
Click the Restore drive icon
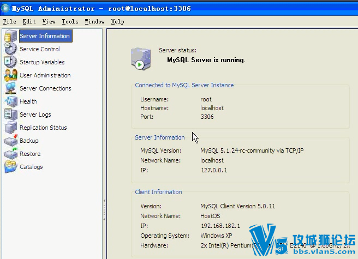click(11, 154)
